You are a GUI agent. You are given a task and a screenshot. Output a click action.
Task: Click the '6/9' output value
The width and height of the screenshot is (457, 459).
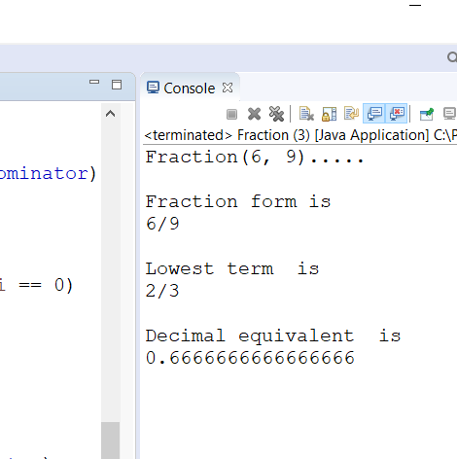[162, 224]
